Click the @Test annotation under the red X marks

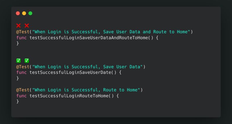point(23,32)
